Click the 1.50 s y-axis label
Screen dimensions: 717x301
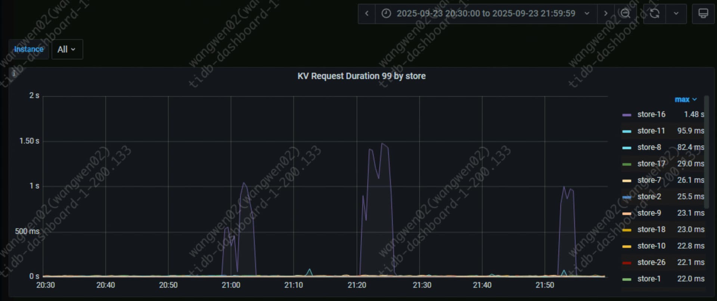pyautogui.click(x=29, y=141)
